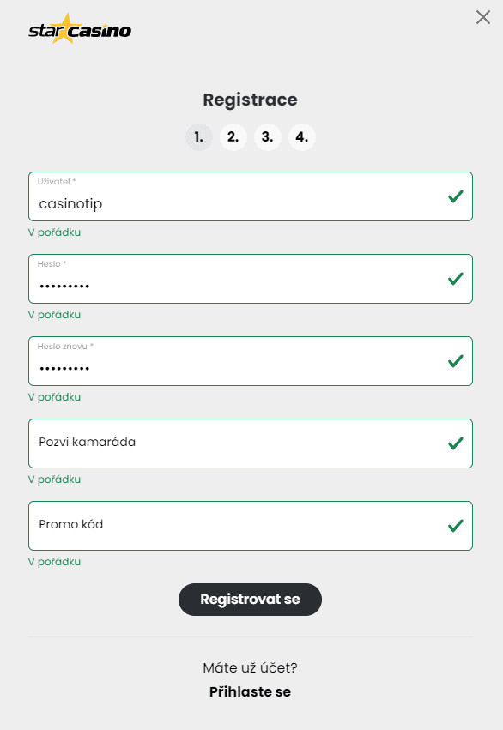Click the V pořádku label under Uživatel
Screen dimensions: 503x730
coord(54,232)
